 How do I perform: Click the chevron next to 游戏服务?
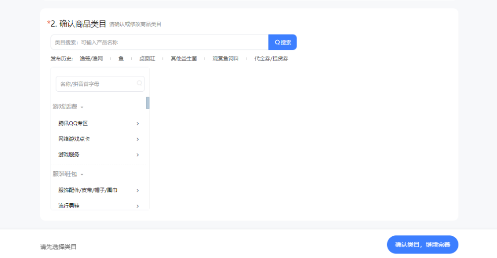pos(138,155)
